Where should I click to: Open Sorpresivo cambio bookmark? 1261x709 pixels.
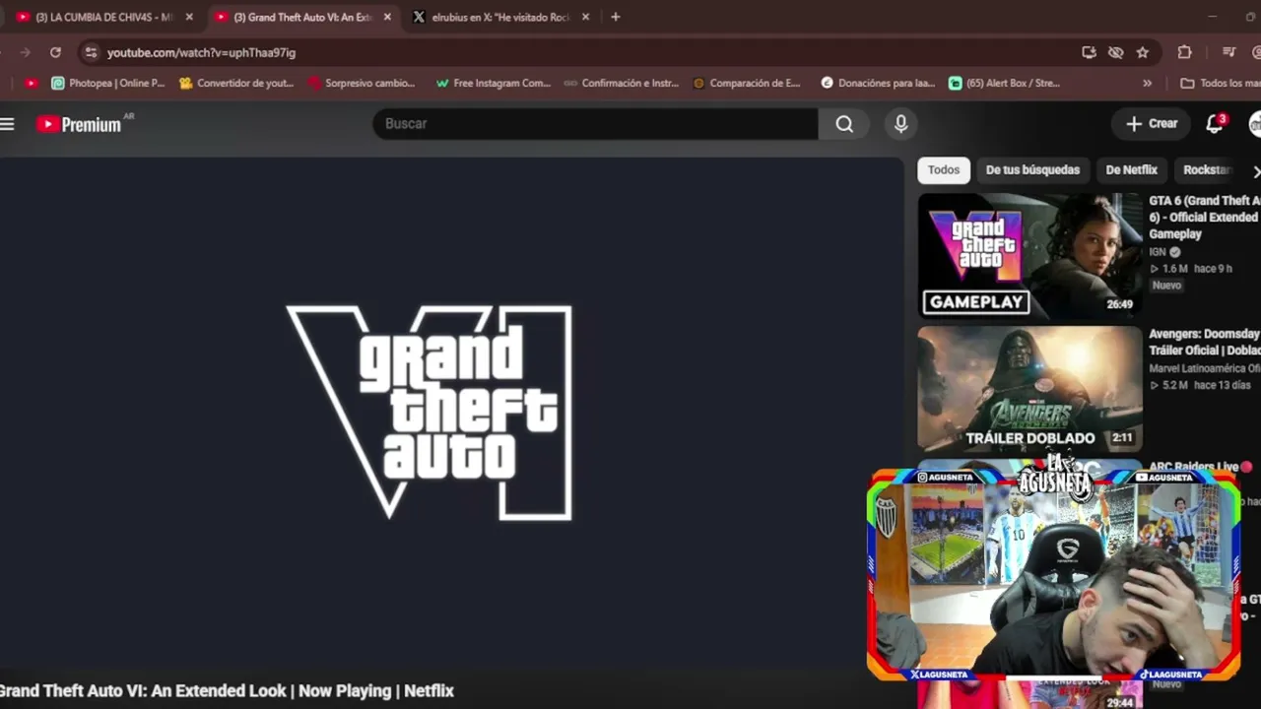coord(362,84)
